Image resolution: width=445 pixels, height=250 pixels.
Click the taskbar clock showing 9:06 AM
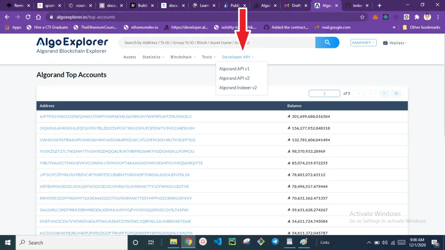pos(417,243)
